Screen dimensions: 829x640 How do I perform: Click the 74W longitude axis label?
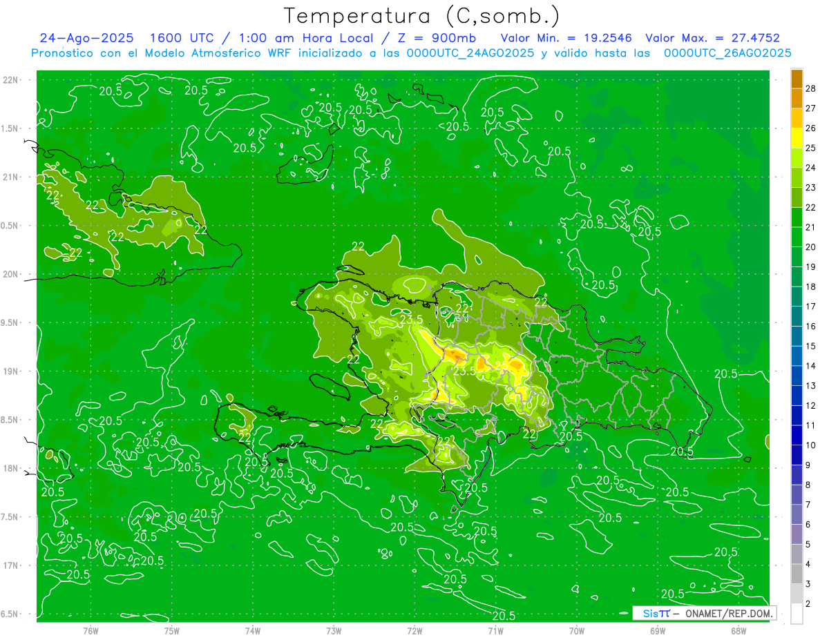coord(253,630)
